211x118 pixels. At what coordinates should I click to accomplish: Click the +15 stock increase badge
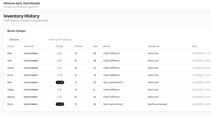point(60,104)
